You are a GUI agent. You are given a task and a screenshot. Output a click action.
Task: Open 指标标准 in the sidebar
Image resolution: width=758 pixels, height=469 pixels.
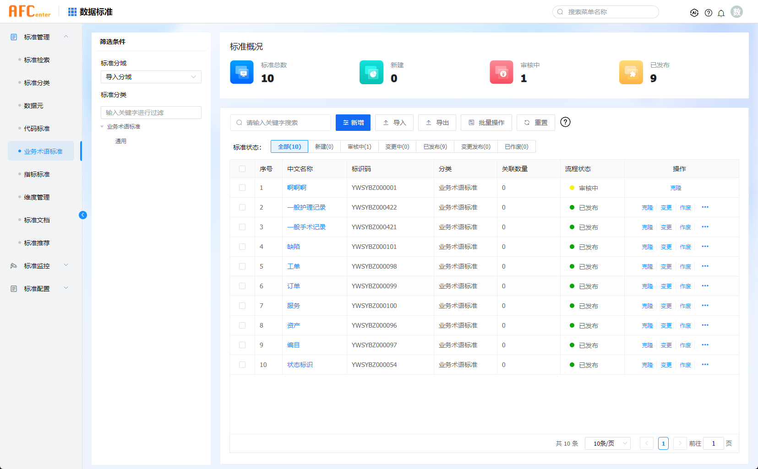[x=37, y=174]
